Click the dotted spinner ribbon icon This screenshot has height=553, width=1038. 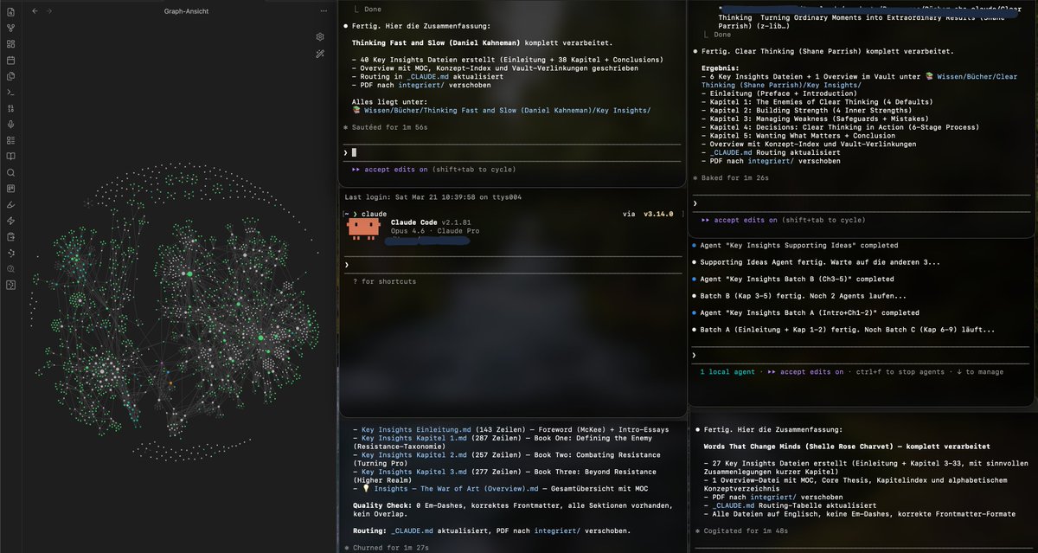pos(10,252)
